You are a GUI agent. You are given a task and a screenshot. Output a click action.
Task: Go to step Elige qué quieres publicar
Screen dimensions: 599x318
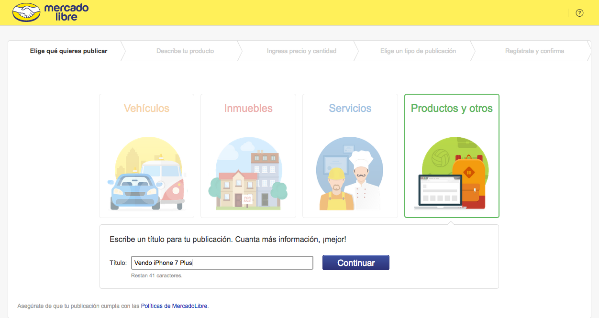tap(69, 51)
